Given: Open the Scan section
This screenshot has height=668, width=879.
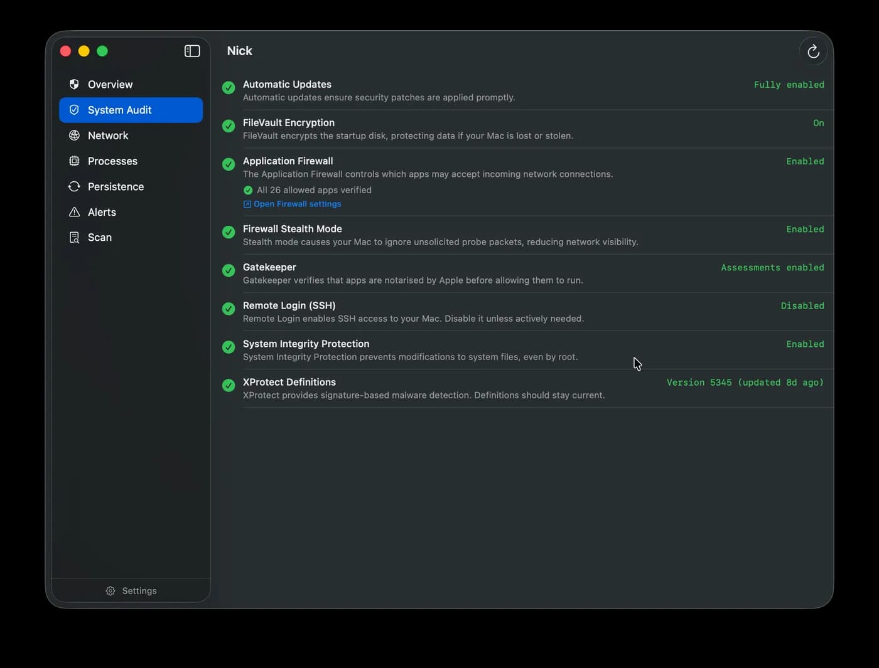Looking at the screenshot, I should click(x=131, y=237).
